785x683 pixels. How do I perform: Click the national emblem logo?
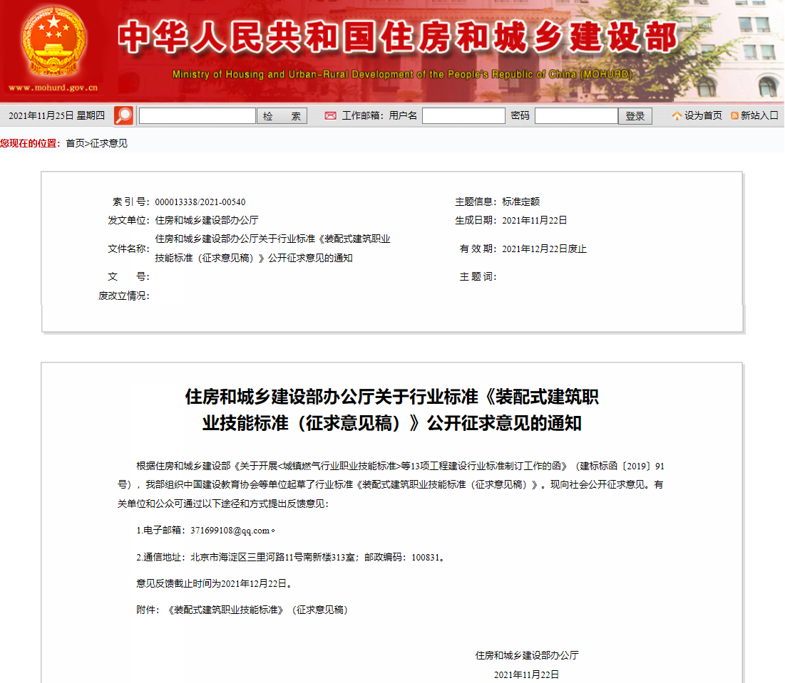coord(53,42)
